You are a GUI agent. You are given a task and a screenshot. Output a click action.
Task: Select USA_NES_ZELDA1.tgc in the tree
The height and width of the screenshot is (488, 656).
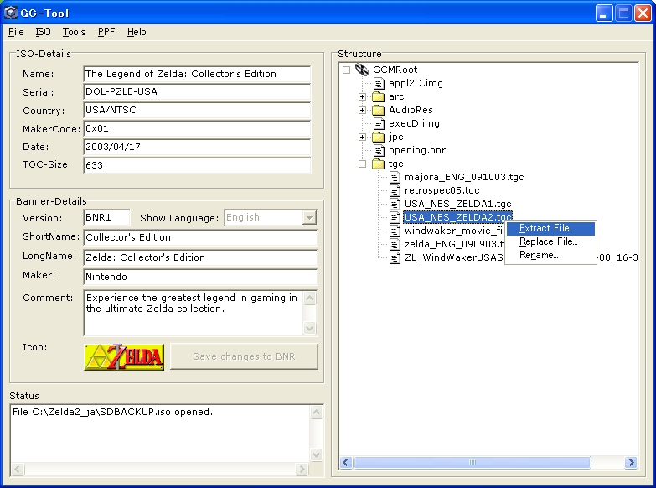click(x=457, y=204)
